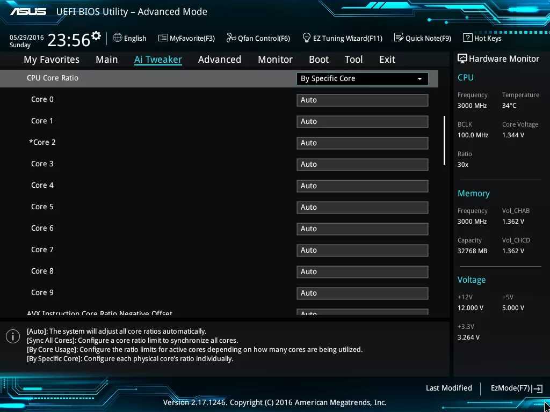The image size is (550, 412).
Task: Click Last Modified button
Action: click(448, 388)
